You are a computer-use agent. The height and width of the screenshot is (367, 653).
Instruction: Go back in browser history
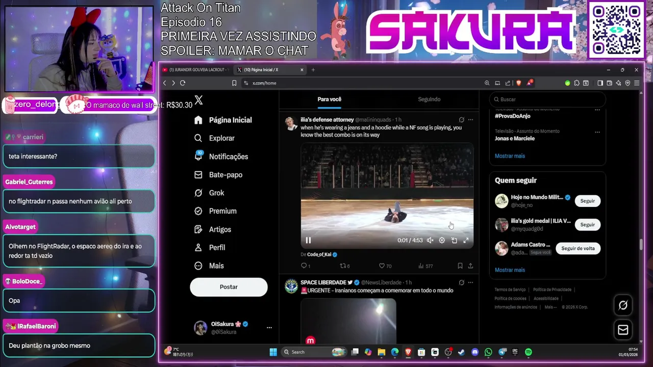tap(164, 83)
